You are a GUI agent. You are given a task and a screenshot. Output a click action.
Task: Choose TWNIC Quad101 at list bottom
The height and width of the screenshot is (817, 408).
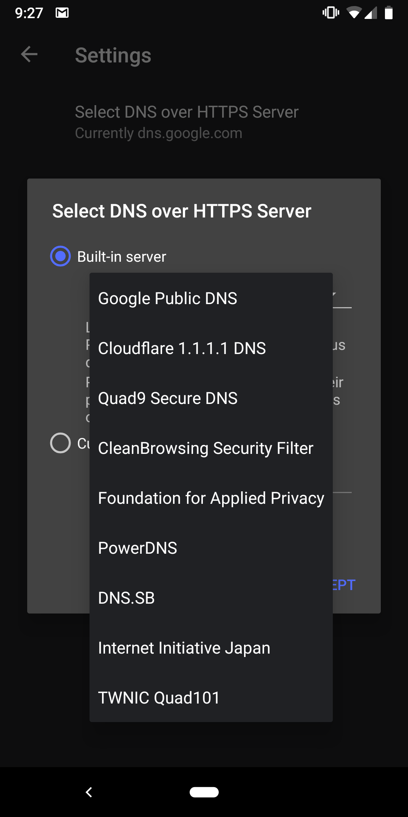(158, 697)
